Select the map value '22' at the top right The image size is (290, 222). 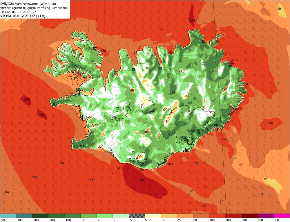(x=250, y=4)
